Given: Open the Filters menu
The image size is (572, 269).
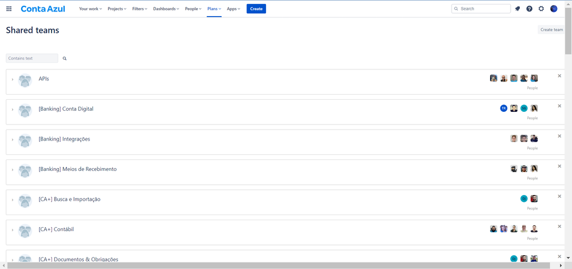Looking at the screenshot, I should (x=140, y=9).
